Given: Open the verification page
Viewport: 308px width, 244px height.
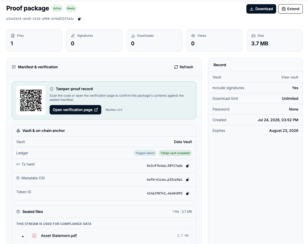Looking at the screenshot, I should pyautogui.click(x=75, y=110).
